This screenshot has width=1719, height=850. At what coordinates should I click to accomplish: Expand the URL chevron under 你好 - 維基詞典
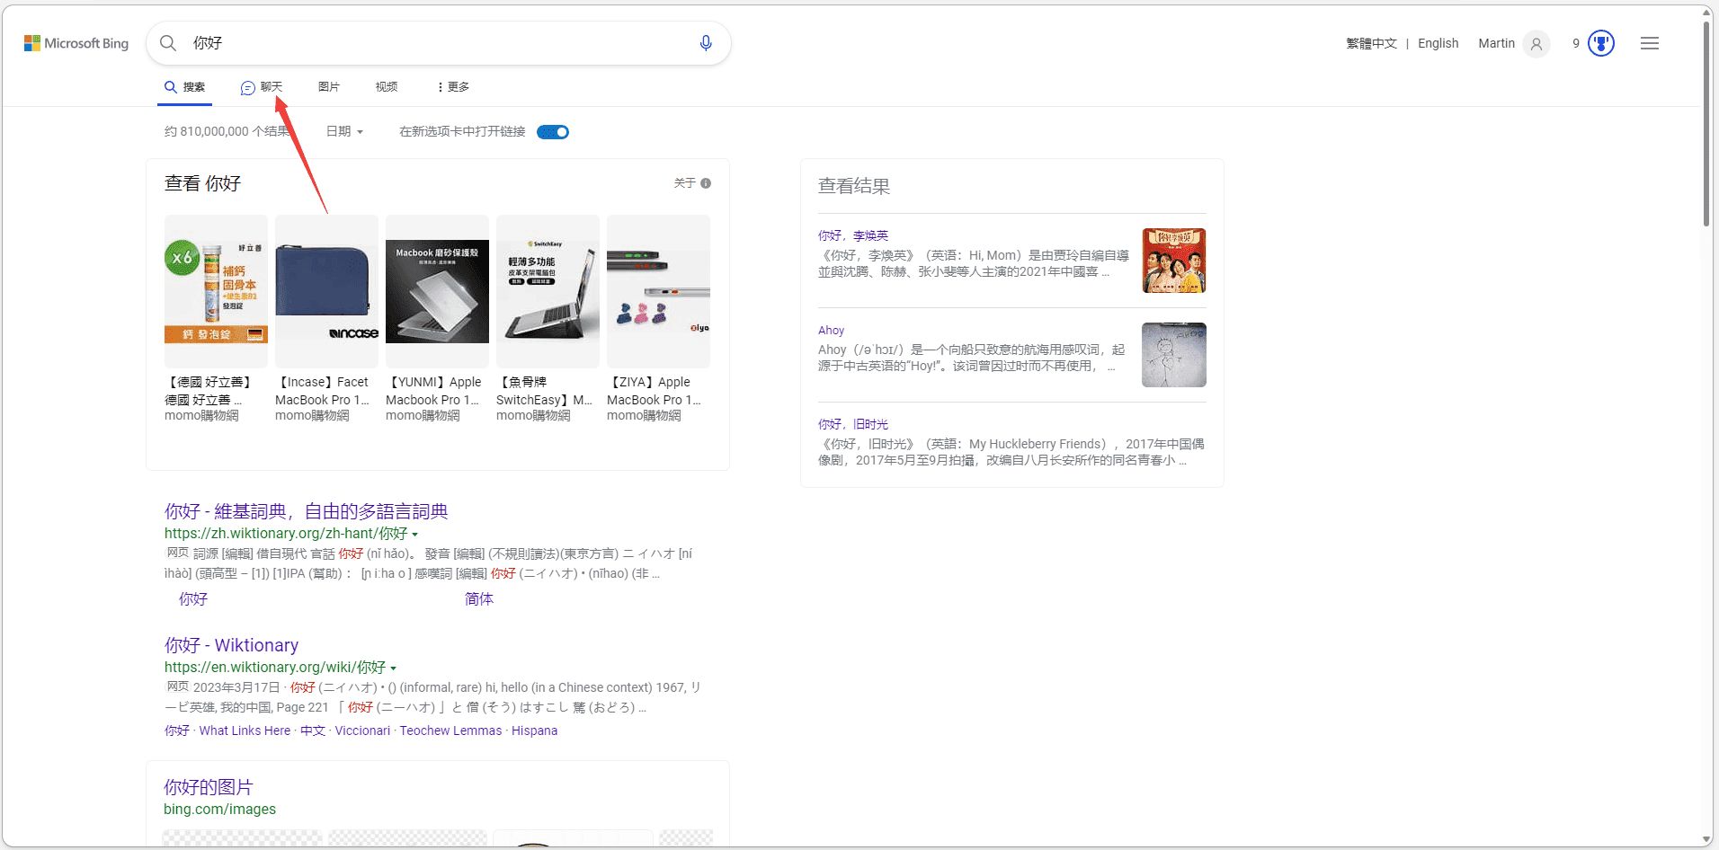[415, 534]
